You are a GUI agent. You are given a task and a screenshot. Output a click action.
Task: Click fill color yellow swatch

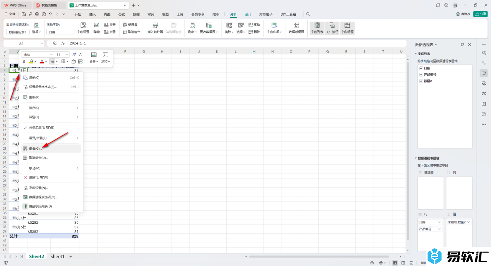(x=31, y=61)
